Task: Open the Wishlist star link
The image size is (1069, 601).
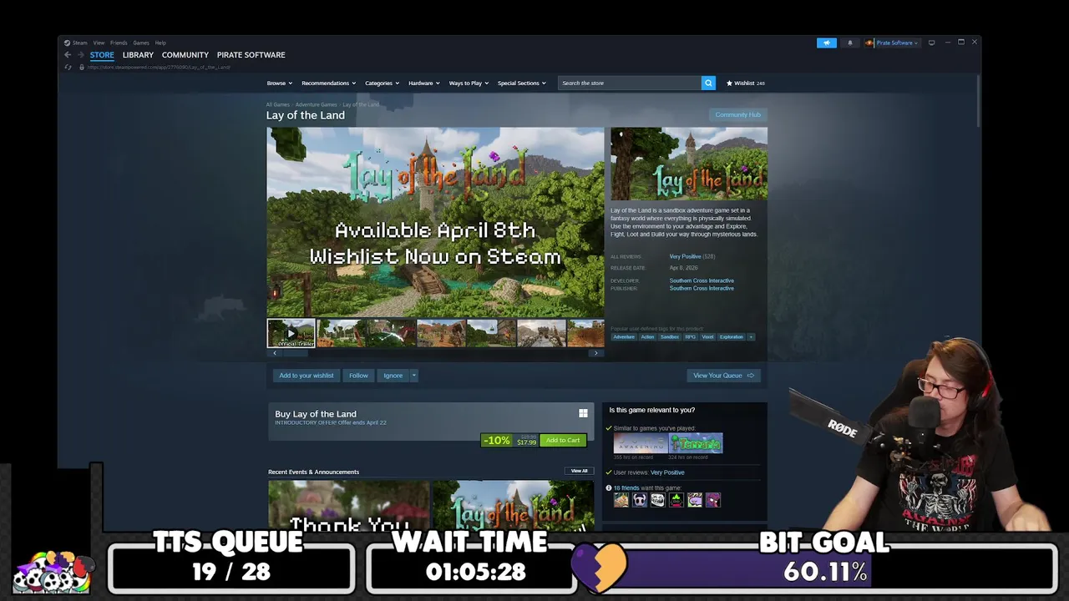Action: (x=745, y=83)
